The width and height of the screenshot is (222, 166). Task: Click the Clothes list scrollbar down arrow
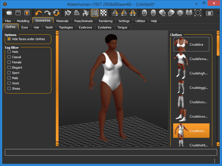pos(218,144)
